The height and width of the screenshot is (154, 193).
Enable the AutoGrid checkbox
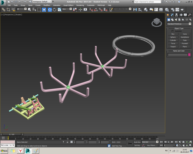[x=173, y=31]
